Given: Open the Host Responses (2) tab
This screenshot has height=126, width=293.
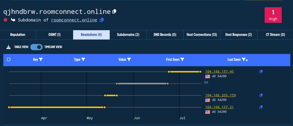Looking at the screenshot, I should coord(239,35).
